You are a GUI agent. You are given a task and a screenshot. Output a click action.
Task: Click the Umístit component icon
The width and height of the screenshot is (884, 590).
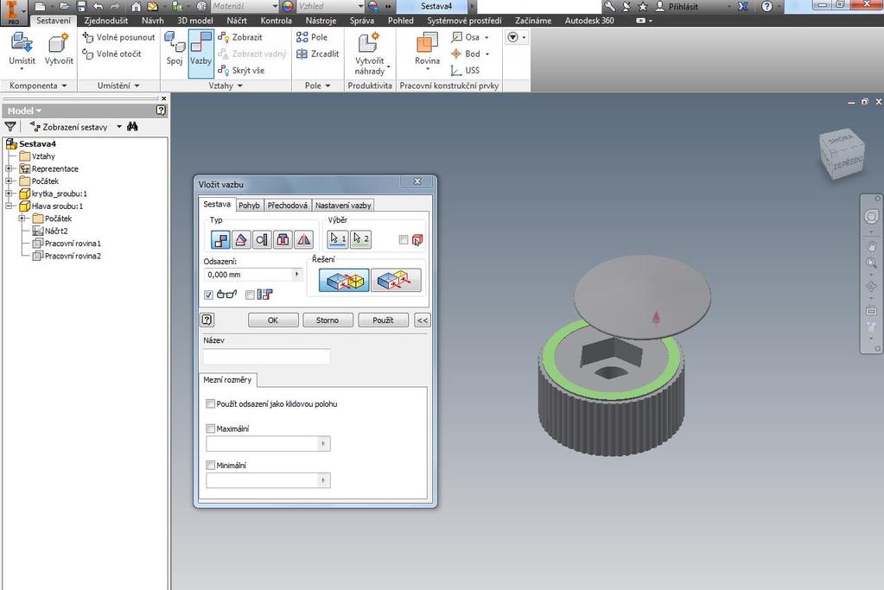pos(22,43)
